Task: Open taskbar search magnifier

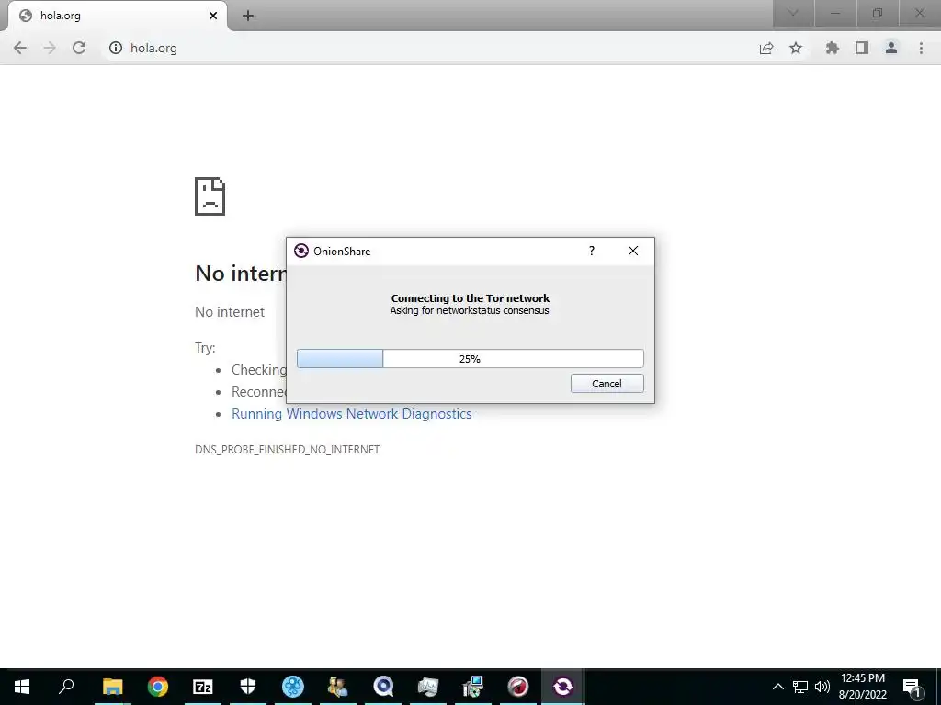Action: tap(66, 687)
